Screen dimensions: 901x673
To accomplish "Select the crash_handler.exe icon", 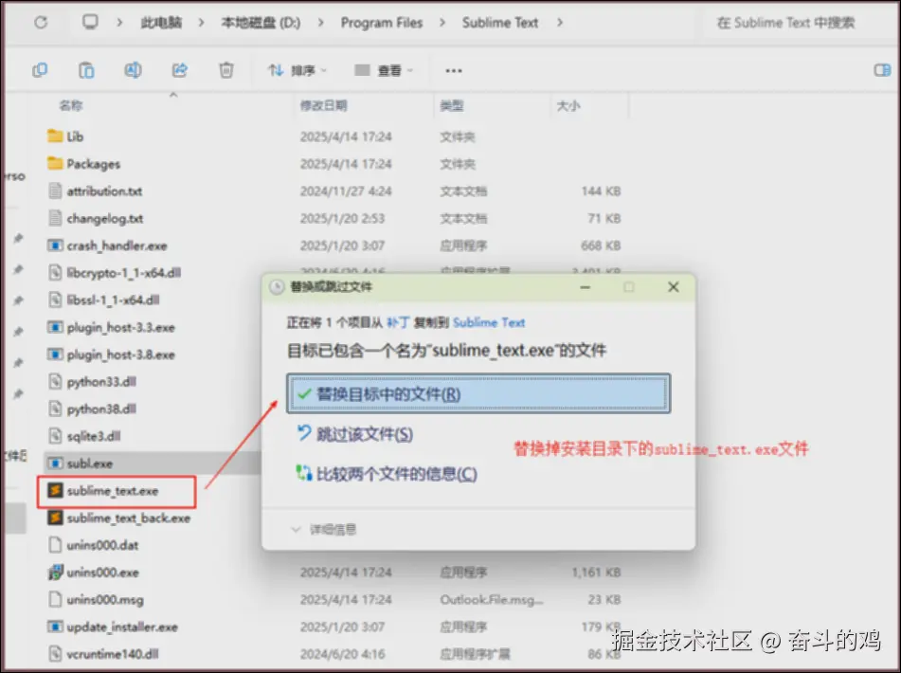I will click(55, 246).
